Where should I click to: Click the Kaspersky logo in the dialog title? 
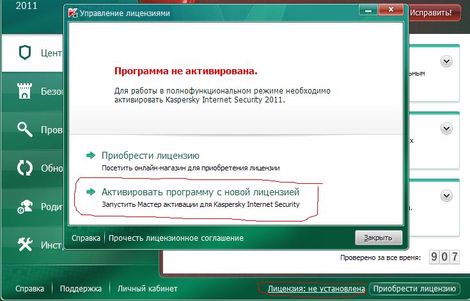[73, 13]
